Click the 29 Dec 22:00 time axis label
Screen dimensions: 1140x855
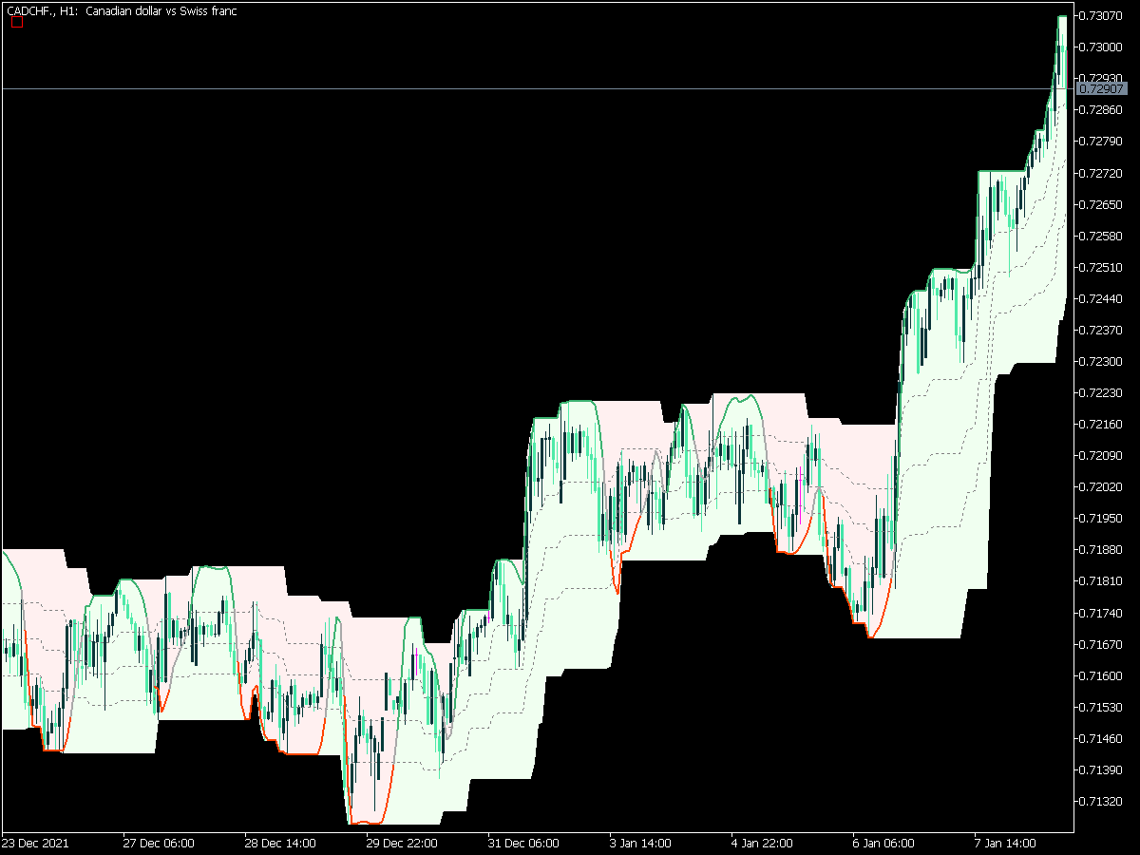(x=402, y=843)
